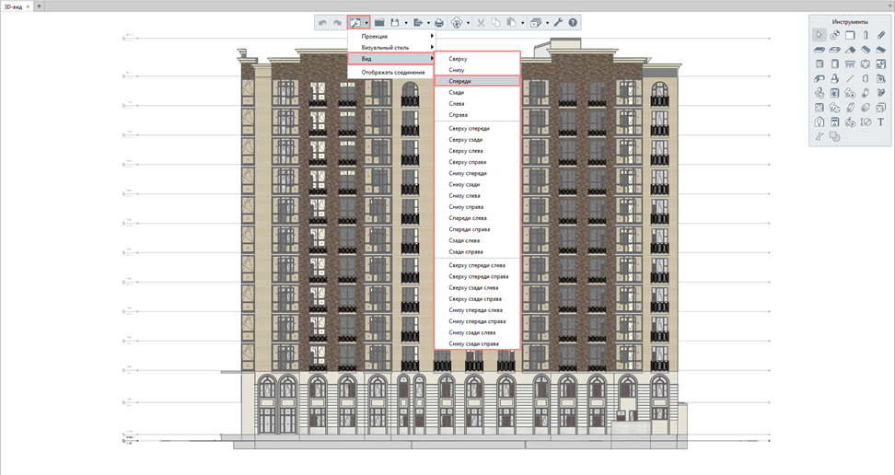Choose the Справа view
This screenshot has height=475, width=895.
click(x=477, y=115)
